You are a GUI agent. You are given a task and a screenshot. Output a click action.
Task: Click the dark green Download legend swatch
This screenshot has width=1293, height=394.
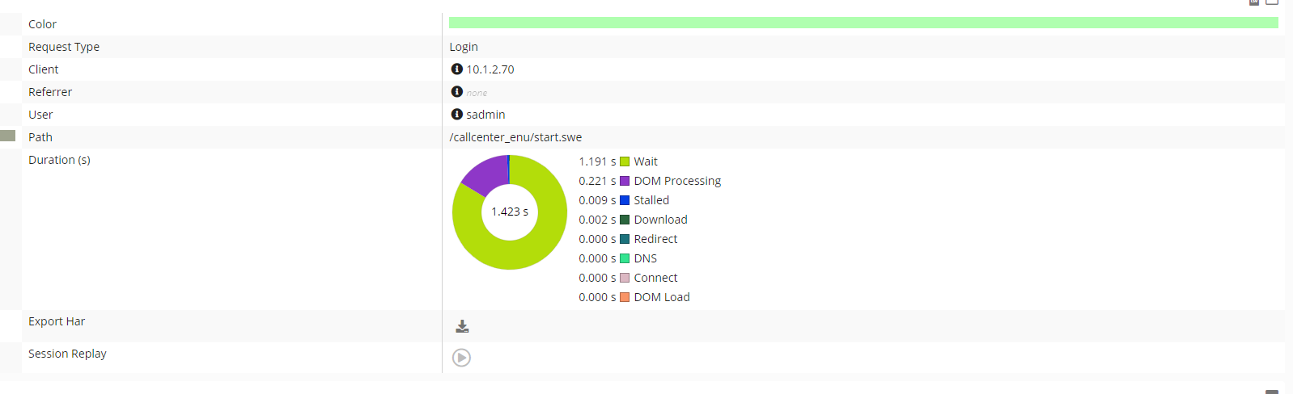625,220
